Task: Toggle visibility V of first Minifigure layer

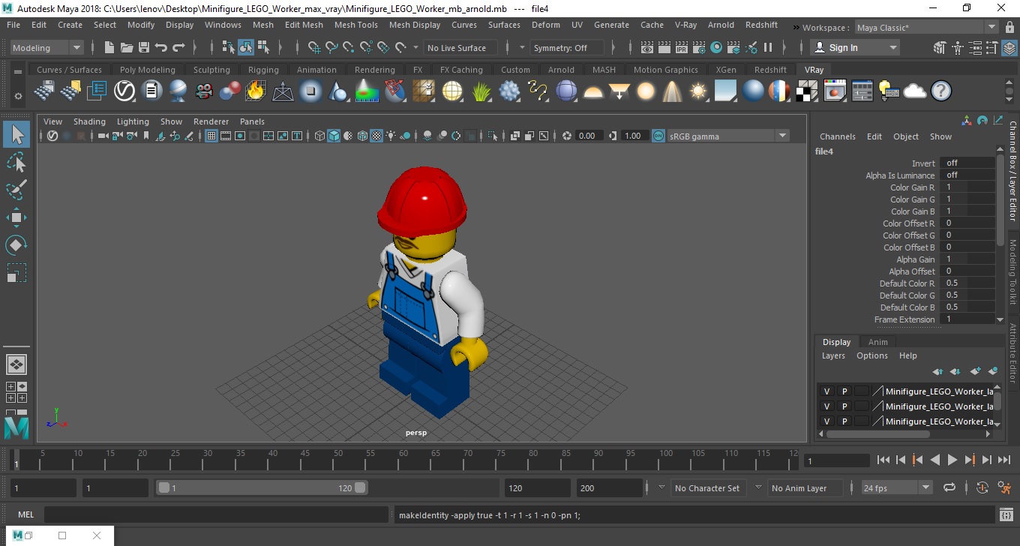Action: (827, 391)
